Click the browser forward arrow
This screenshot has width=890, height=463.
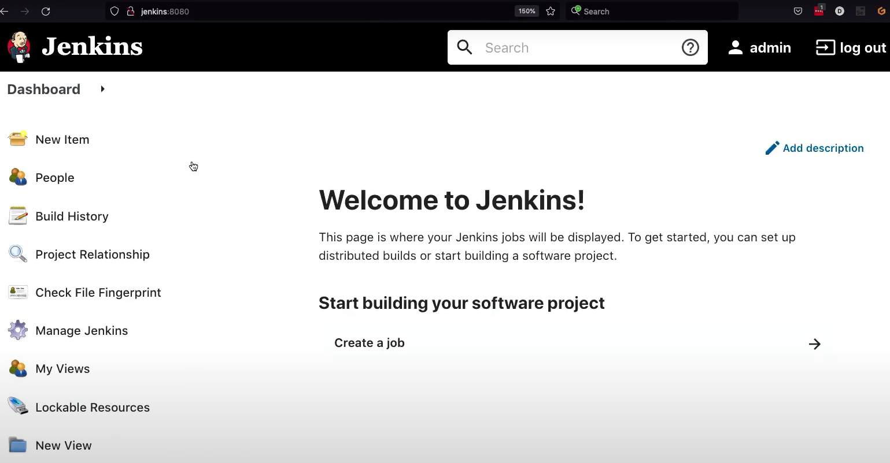click(x=25, y=12)
